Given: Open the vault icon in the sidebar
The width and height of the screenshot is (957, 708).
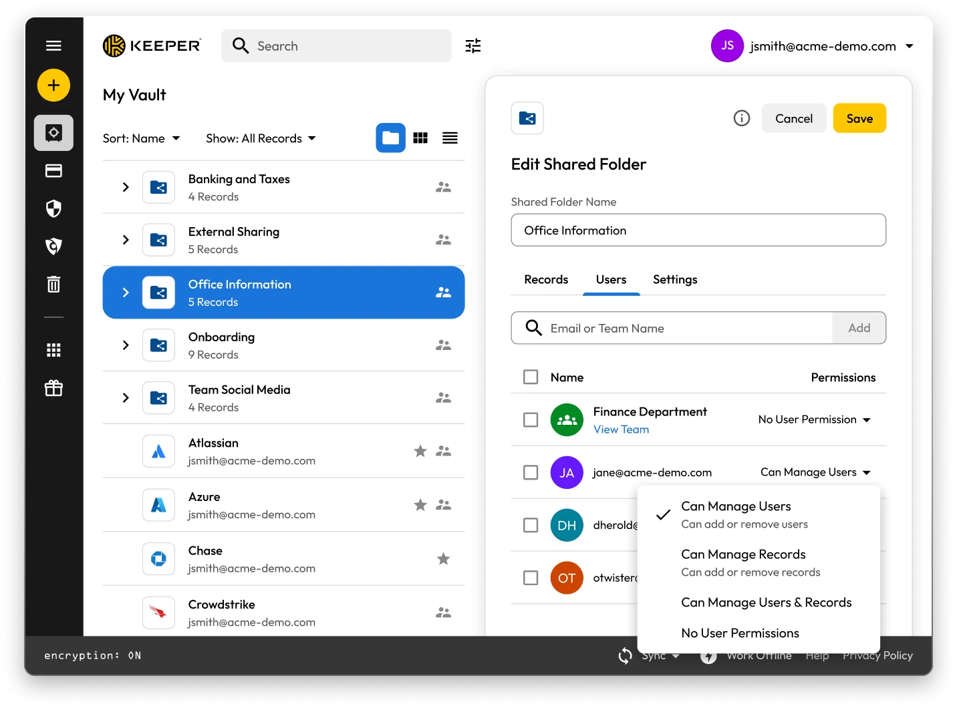Looking at the screenshot, I should 53,133.
